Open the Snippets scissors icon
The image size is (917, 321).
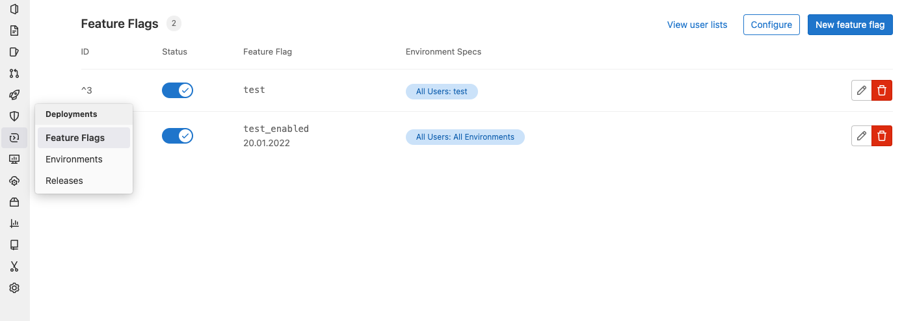pos(14,266)
